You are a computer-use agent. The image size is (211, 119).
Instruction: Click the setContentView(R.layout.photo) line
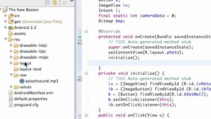pyautogui.click(x=146, y=53)
